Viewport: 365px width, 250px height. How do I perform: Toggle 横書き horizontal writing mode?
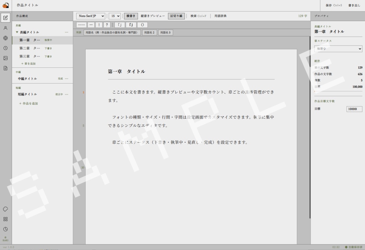coord(131,16)
